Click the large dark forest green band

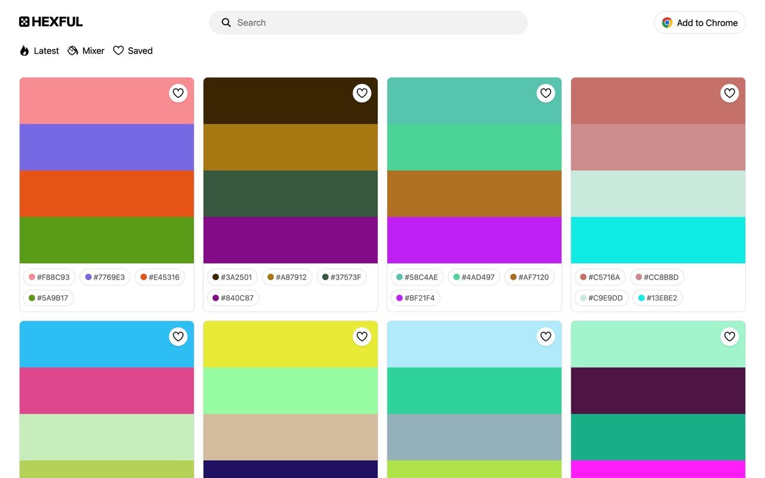click(x=290, y=194)
